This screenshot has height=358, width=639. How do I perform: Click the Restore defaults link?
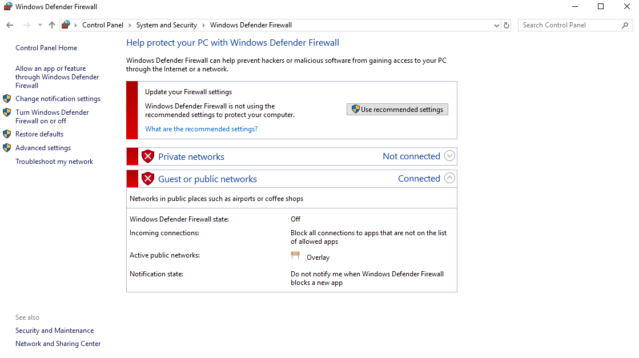pos(39,134)
